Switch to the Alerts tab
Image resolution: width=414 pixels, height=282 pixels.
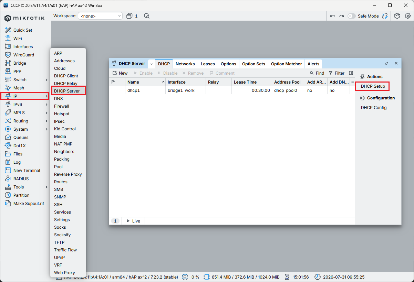click(313, 64)
